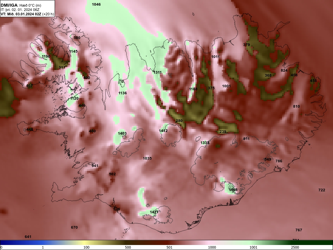
Task: Select the 368 map value
Action: click(268, 75)
